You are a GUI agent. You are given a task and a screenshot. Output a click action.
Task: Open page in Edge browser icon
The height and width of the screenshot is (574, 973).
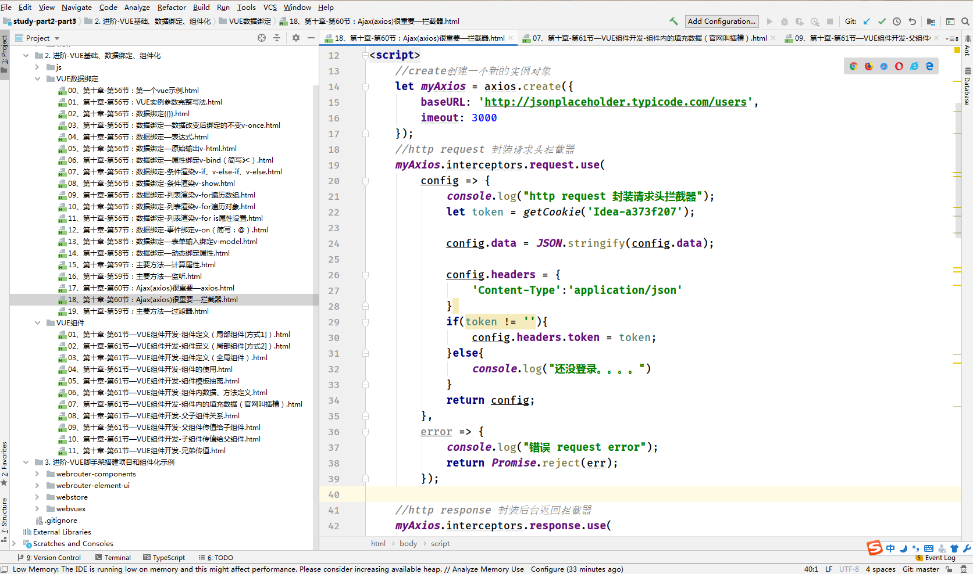(x=929, y=66)
